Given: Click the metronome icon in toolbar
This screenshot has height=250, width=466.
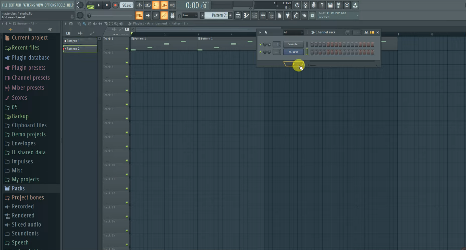Looking at the screenshot, I should point(138,5).
